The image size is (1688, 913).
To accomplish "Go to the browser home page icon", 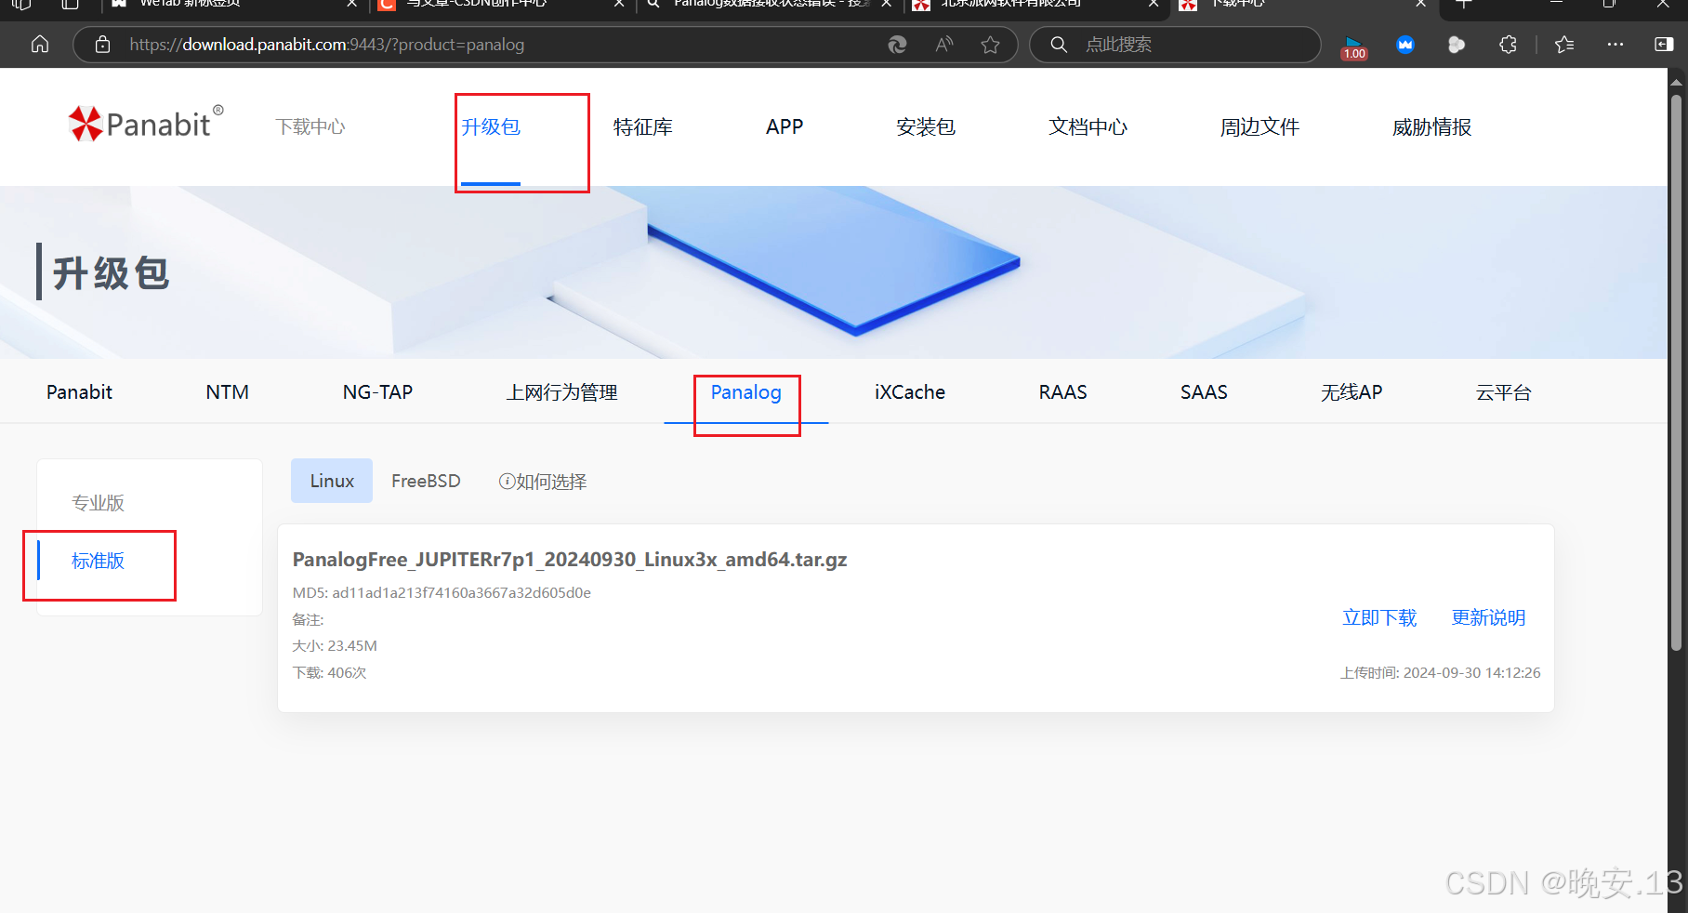I will point(40,44).
